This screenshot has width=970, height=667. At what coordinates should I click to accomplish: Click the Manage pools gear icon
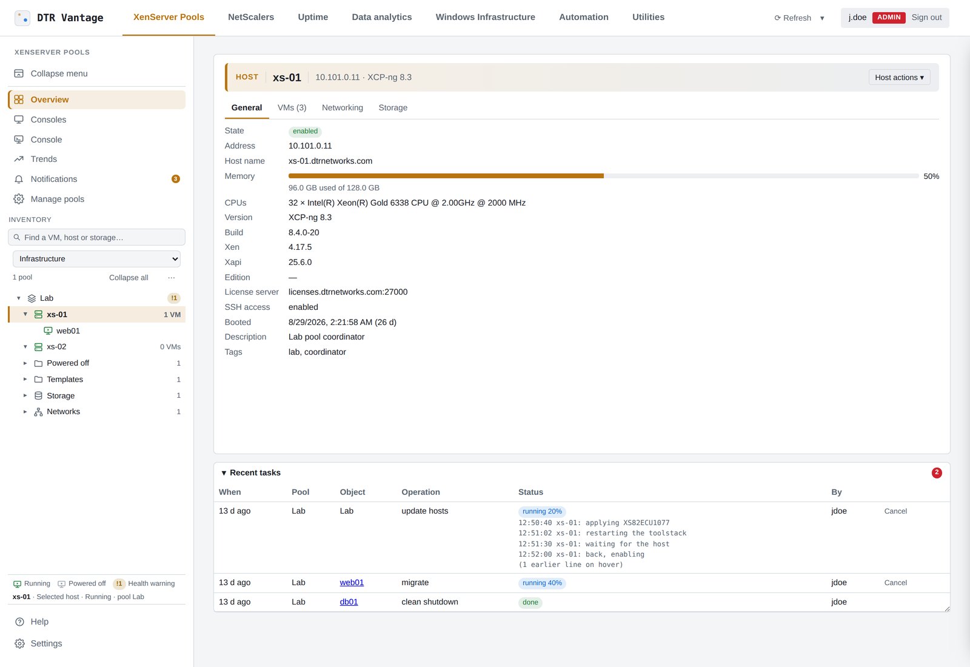[x=19, y=199]
